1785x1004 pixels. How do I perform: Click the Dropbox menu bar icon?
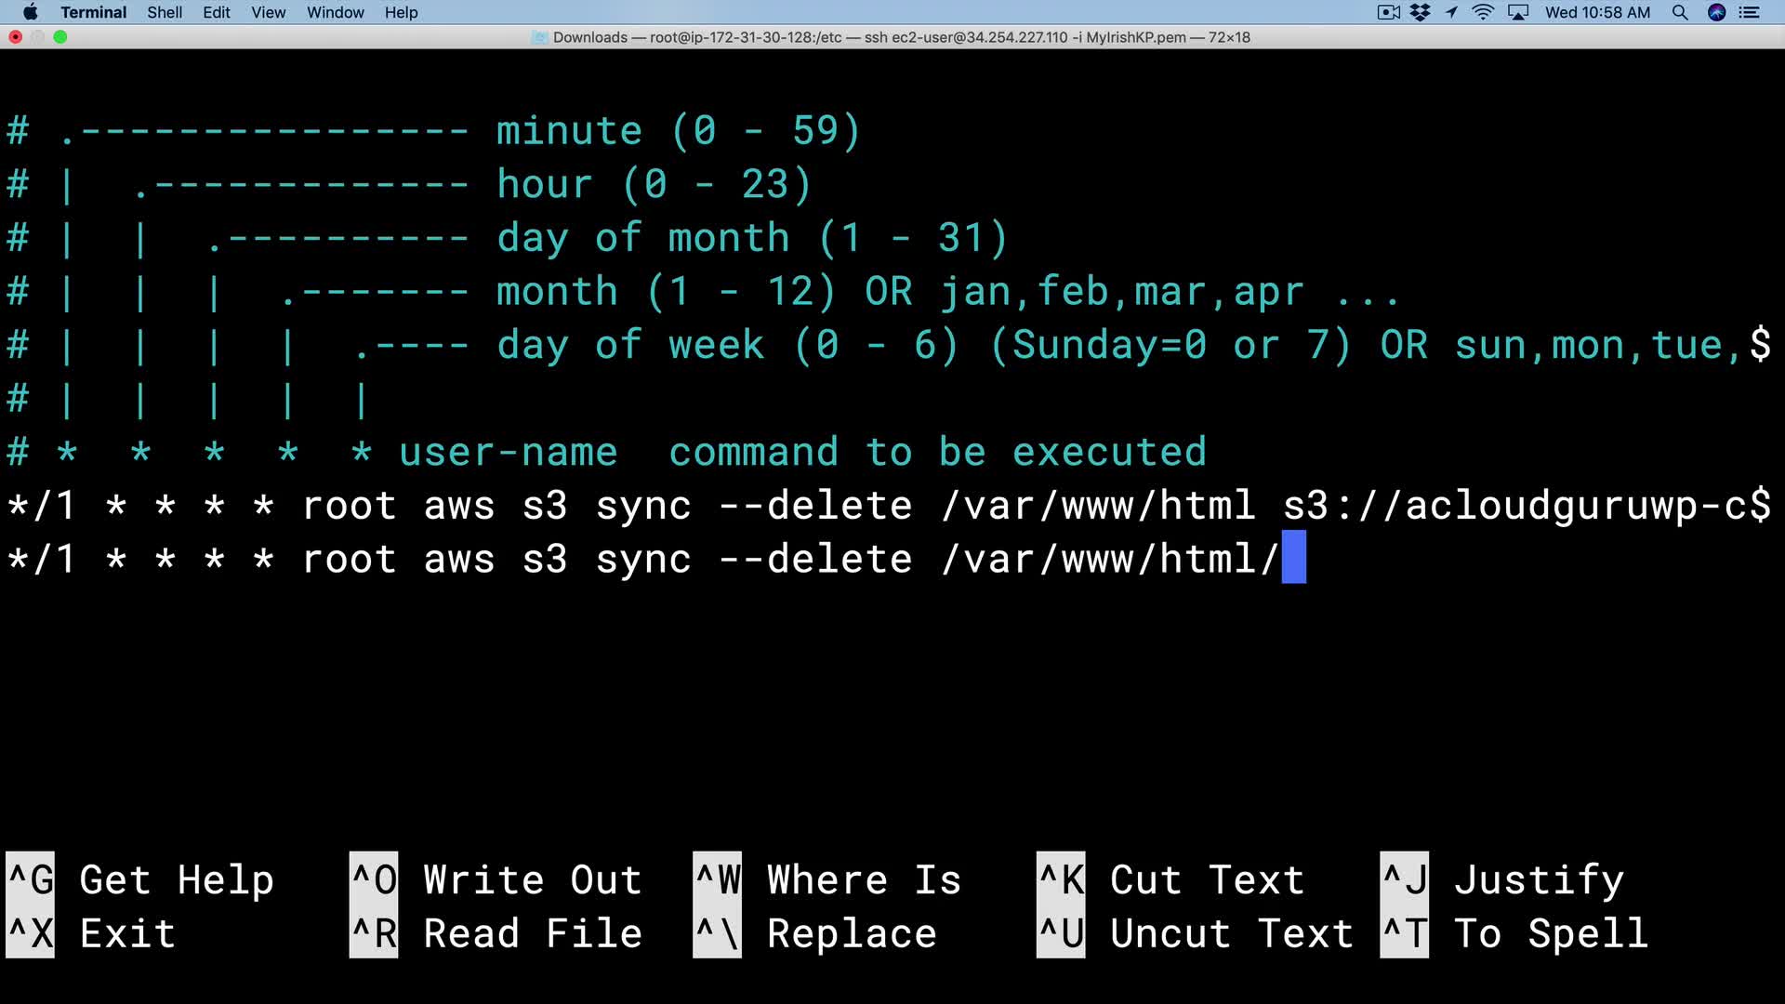(x=1420, y=12)
